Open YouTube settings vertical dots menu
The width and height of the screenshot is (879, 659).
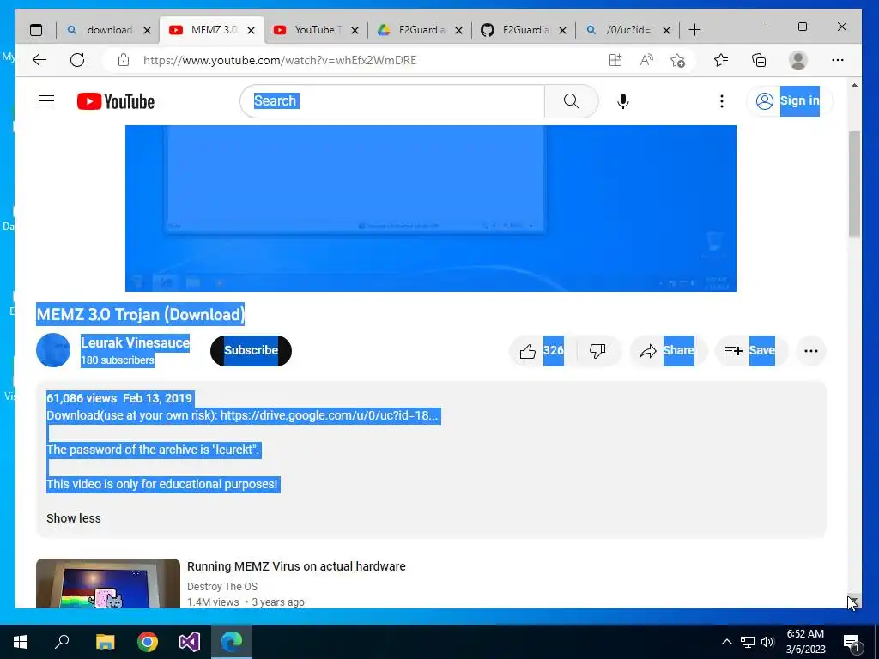tap(721, 101)
